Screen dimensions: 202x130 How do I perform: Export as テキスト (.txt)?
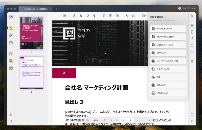click(x=168, y=69)
